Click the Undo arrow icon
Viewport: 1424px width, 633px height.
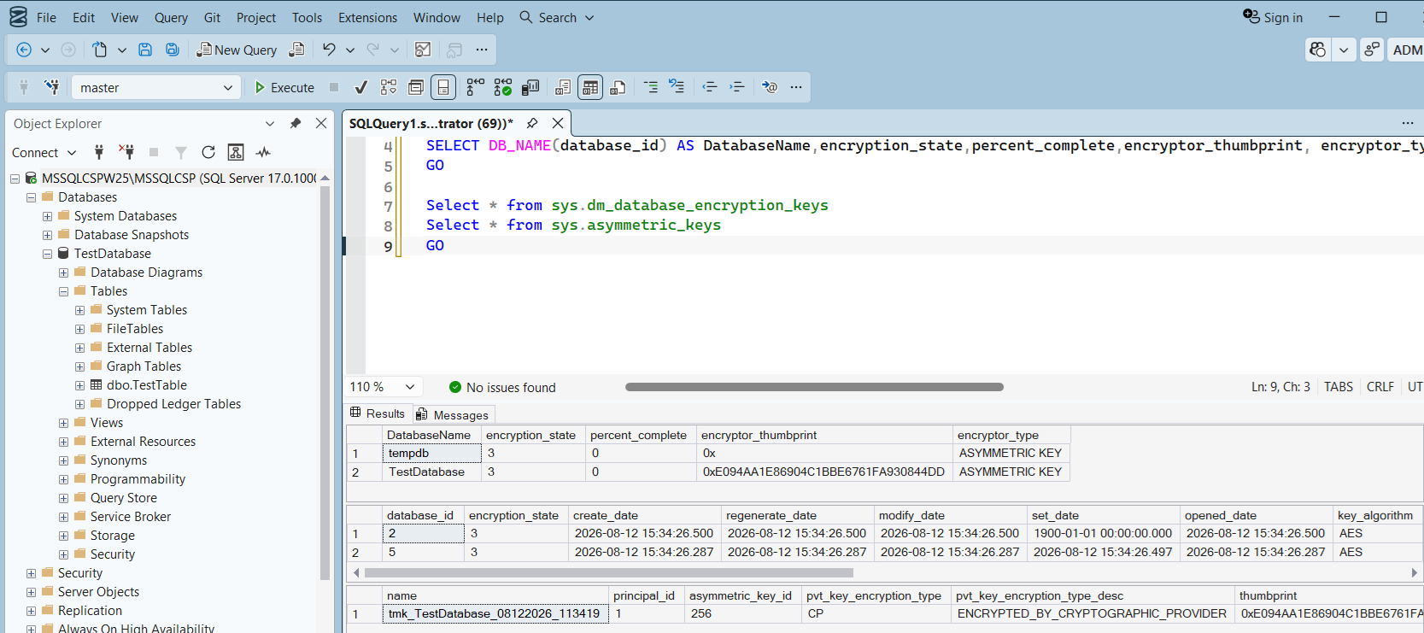click(x=329, y=50)
